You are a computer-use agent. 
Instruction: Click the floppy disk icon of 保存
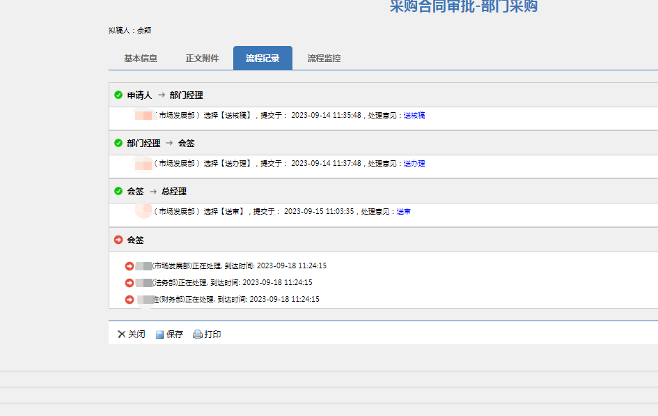(159, 334)
